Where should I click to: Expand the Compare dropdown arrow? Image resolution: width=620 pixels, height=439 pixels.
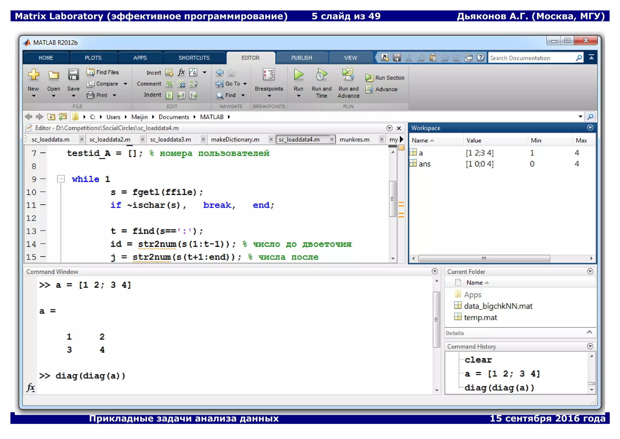(125, 84)
